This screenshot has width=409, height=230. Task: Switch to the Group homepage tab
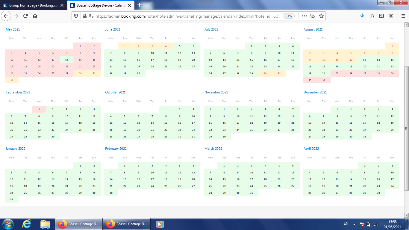pyautogui.click(x=33, y=5)
